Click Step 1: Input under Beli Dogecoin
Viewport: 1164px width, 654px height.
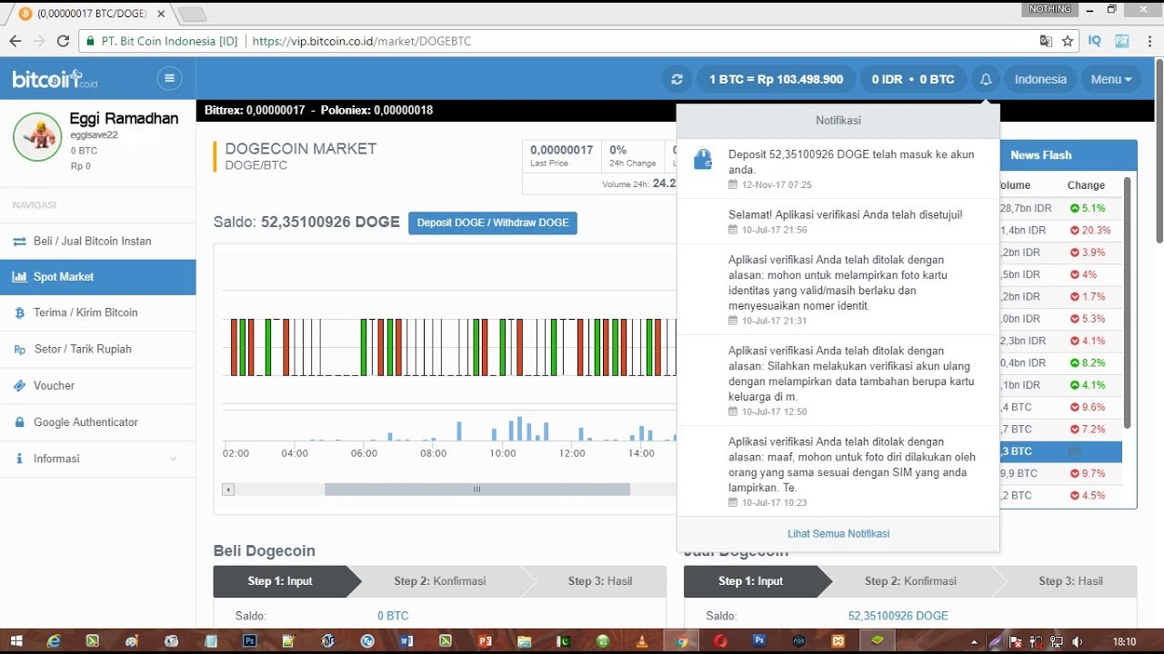click(x=287, y=581)
